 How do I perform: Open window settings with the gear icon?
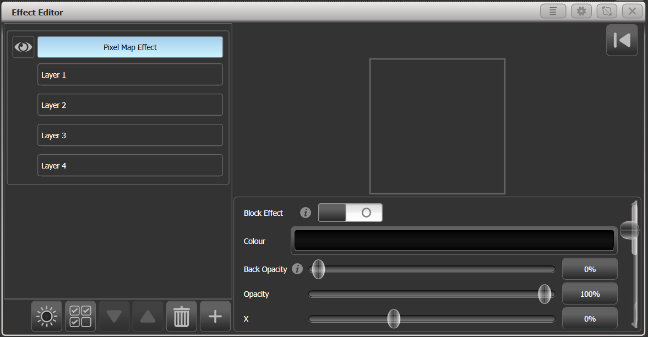581,10
